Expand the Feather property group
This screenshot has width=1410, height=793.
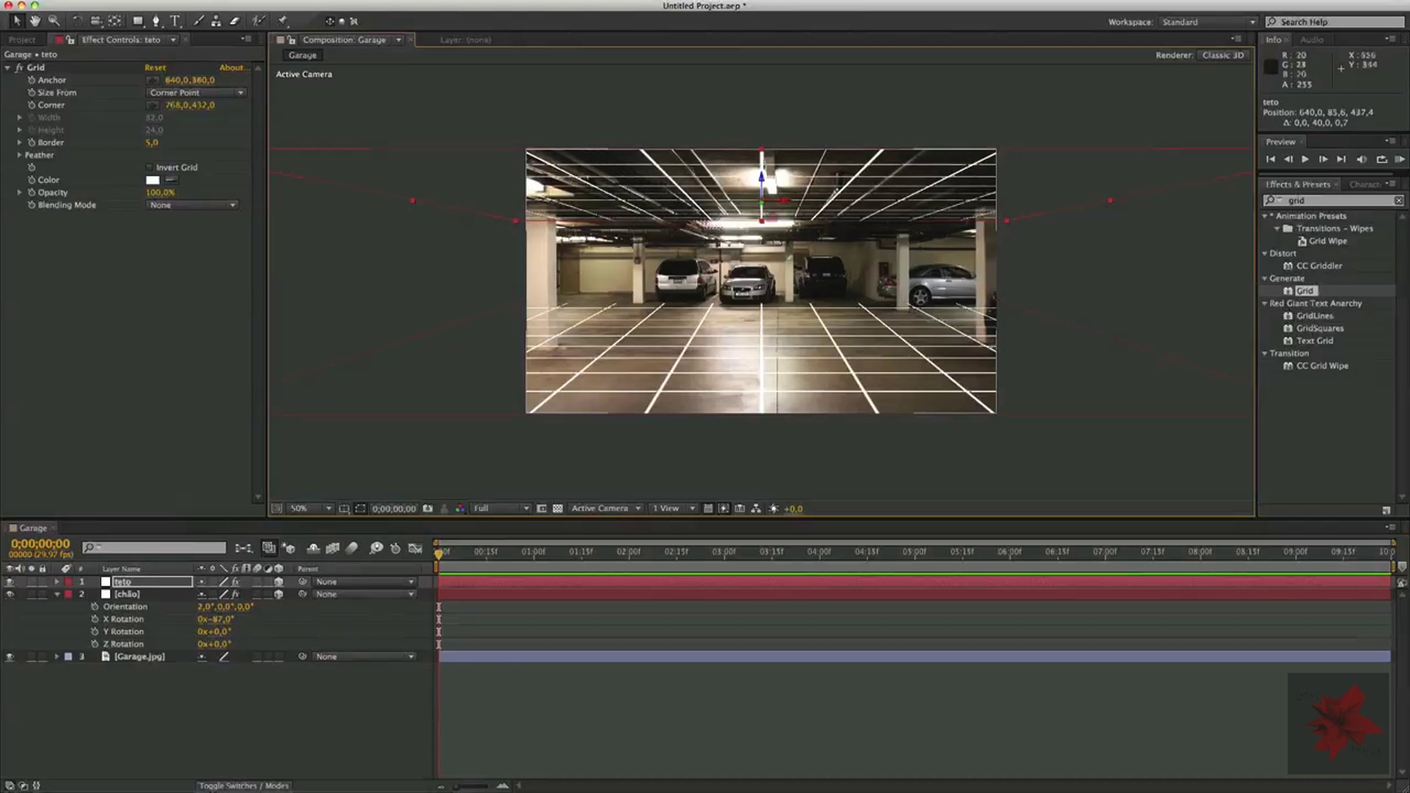pos(19,155)
